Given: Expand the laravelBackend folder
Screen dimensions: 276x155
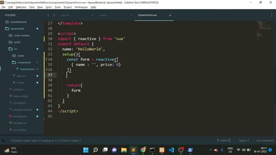Looking at the screenshot, I should point(19,22).
